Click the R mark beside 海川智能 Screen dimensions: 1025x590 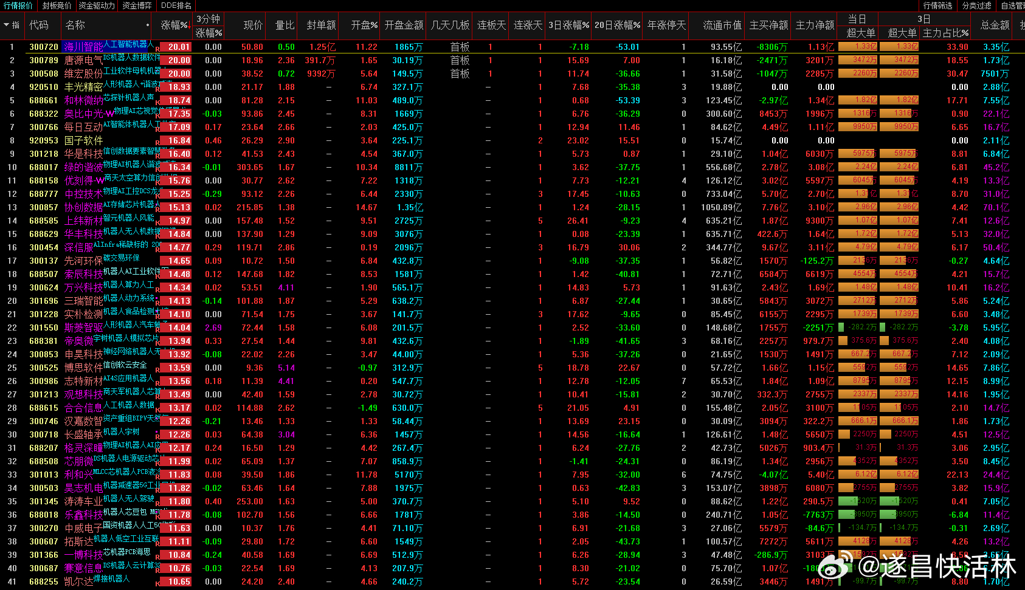158,48
